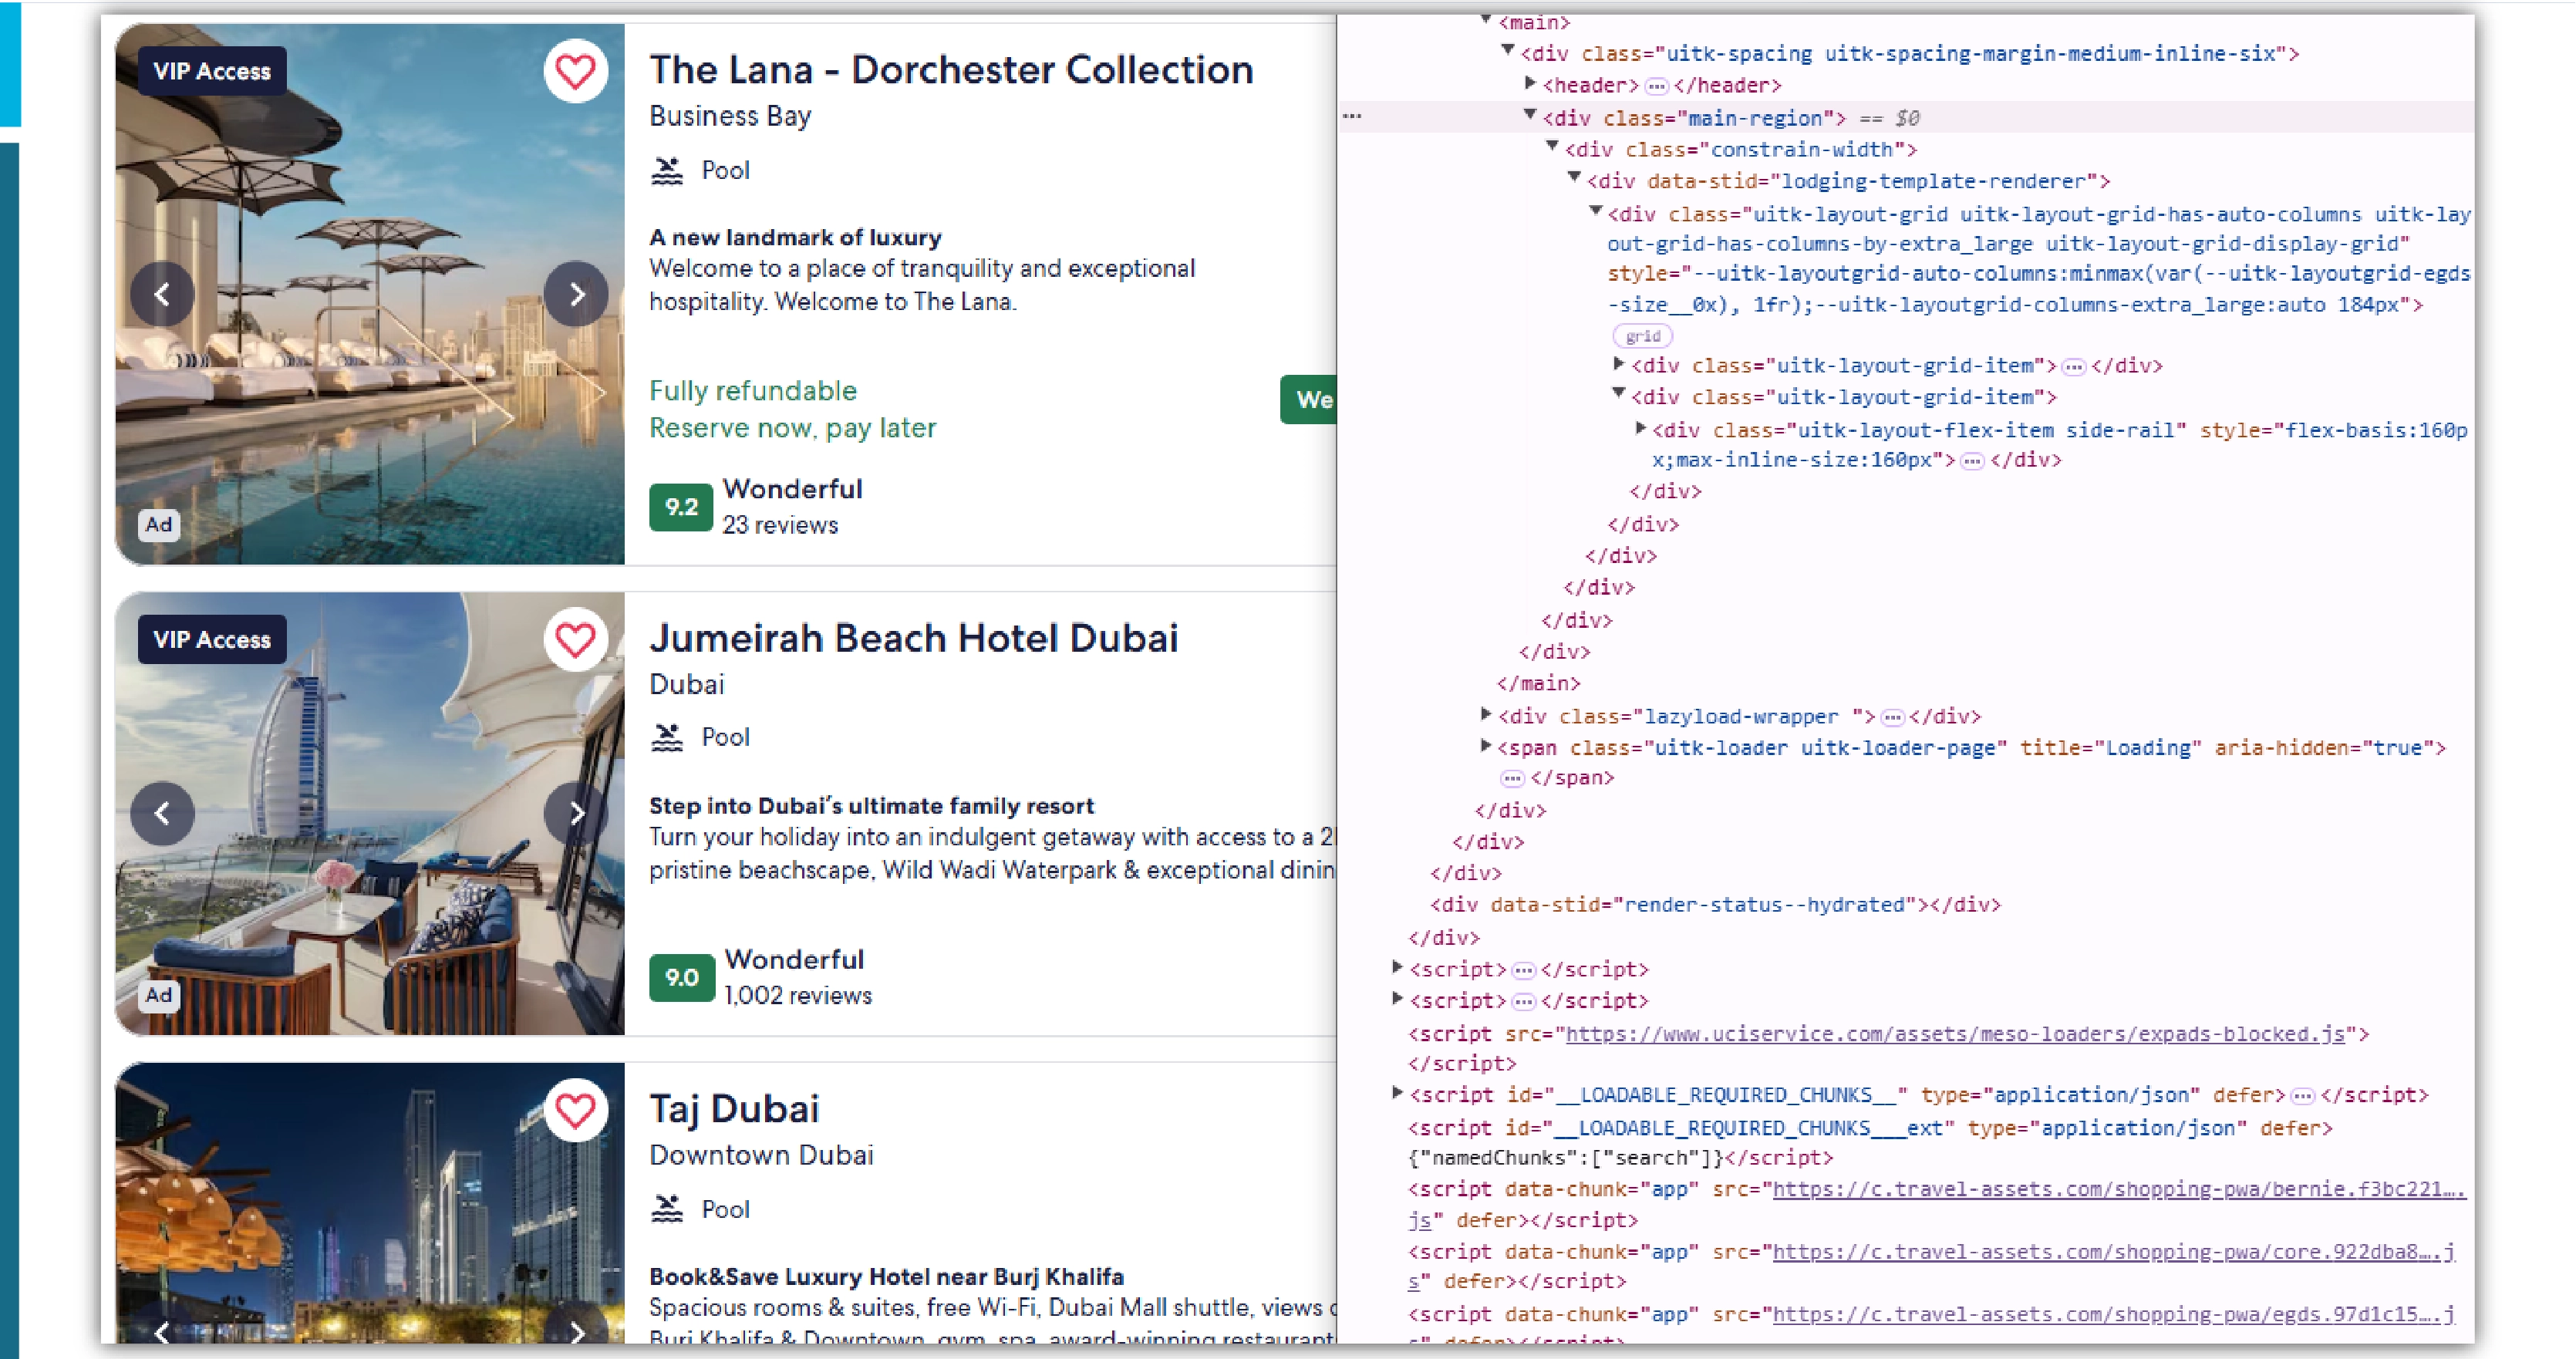Favorite Jumeirah Beach Hotel Dubai with heart icon
The height and width of the screenshot is (1359, 2576).
pos(577,639)
